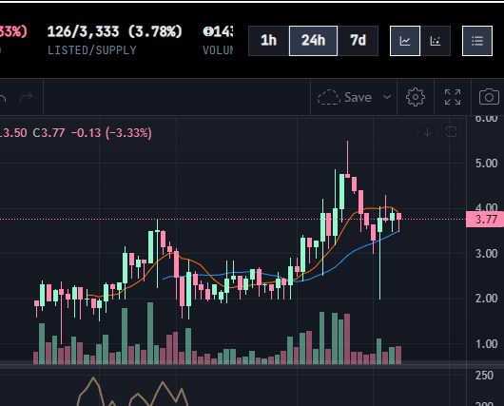Image resolution: width=504 pixels, height=406 pixels.
Task: Click the 3.77 current price label
Action: click(x=485, y=220)
